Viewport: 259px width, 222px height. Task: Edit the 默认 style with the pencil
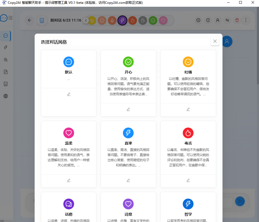click(69, 94)
